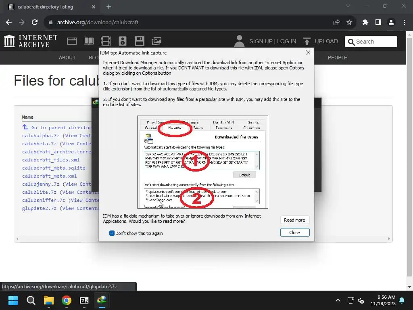
Task: Click the SIGN UP link
Action: coord(261,42)
